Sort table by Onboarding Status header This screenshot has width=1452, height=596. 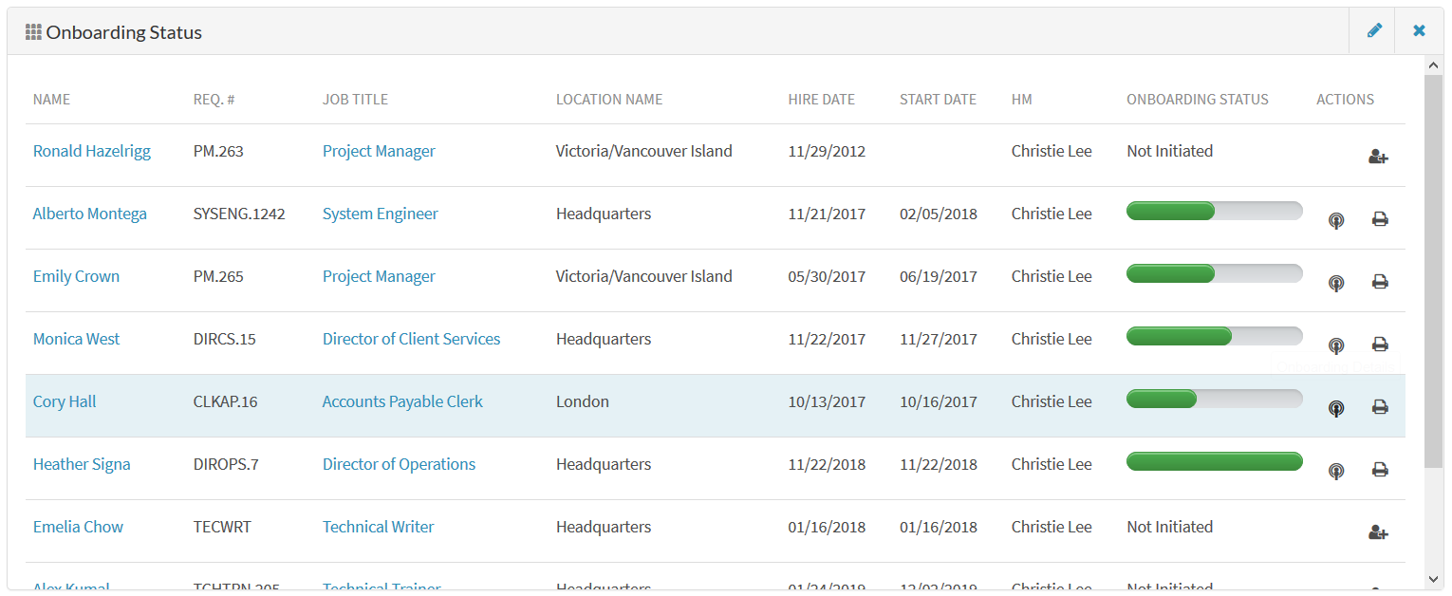[1197, 99]
